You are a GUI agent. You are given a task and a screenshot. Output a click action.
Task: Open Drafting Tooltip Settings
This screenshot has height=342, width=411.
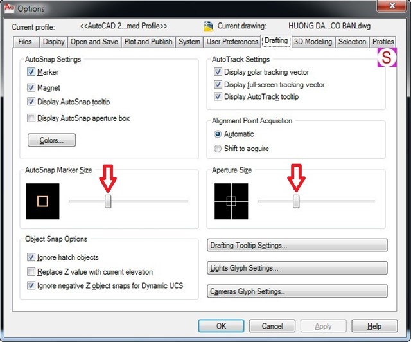pos(297,245)
